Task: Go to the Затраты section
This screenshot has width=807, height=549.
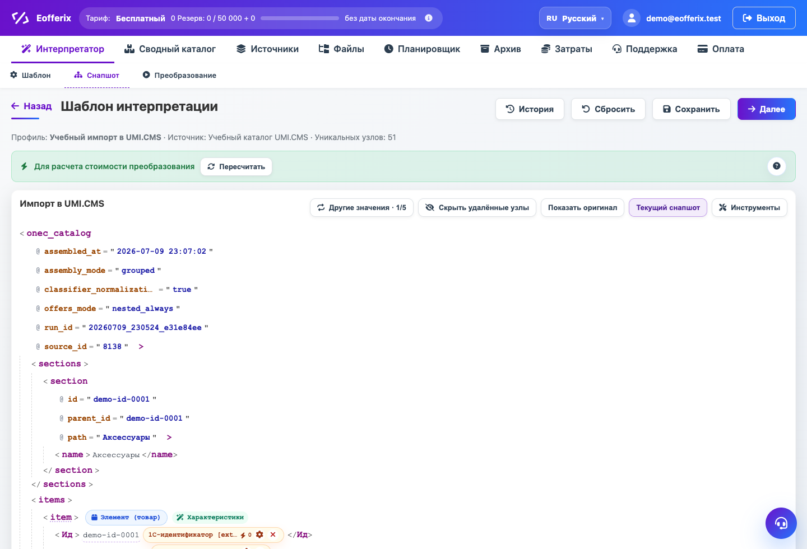Action: (x=567, y=49)
